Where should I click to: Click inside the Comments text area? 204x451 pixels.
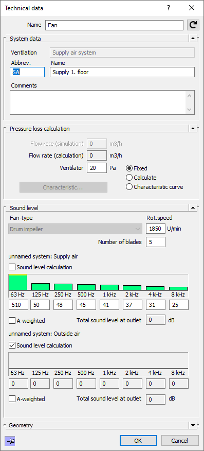tap(98, 102)
